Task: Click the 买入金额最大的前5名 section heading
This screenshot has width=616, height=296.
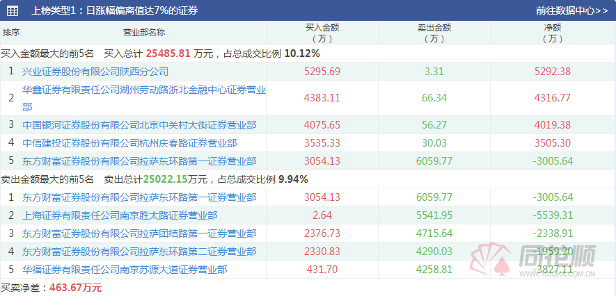Action: point(47,53)
